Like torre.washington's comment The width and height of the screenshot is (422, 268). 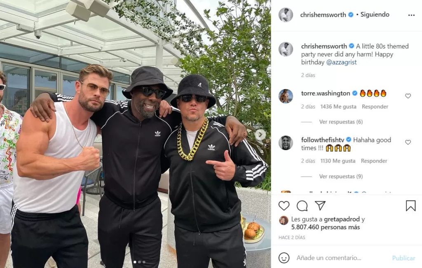click(408, 96)
